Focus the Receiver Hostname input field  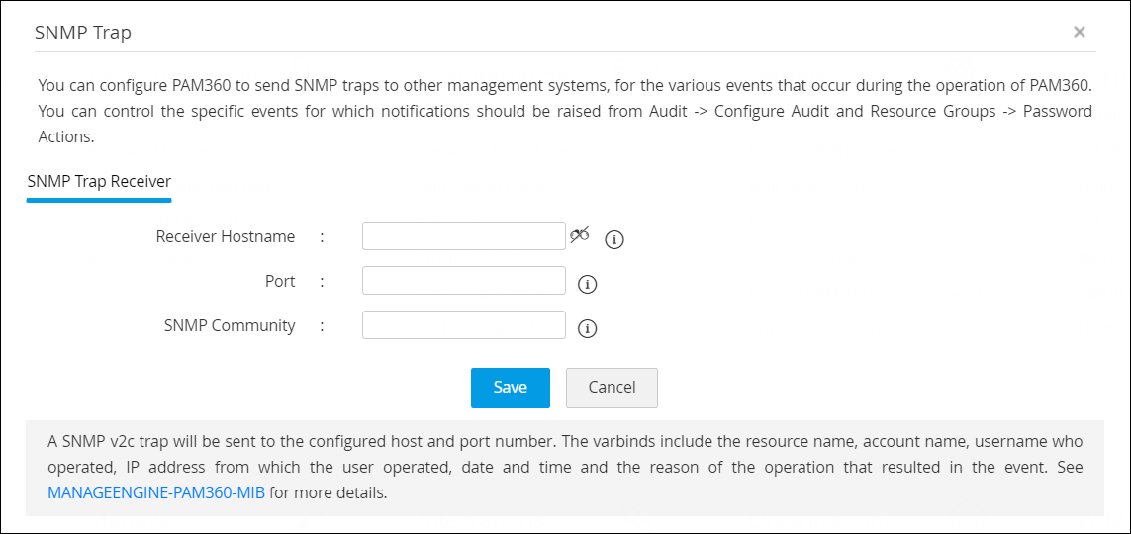463,236
